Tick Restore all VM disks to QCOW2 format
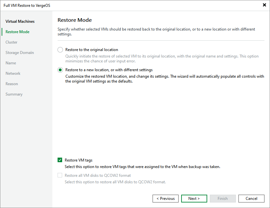Screen dimensions: 270x208 click(x=60, y=175)
